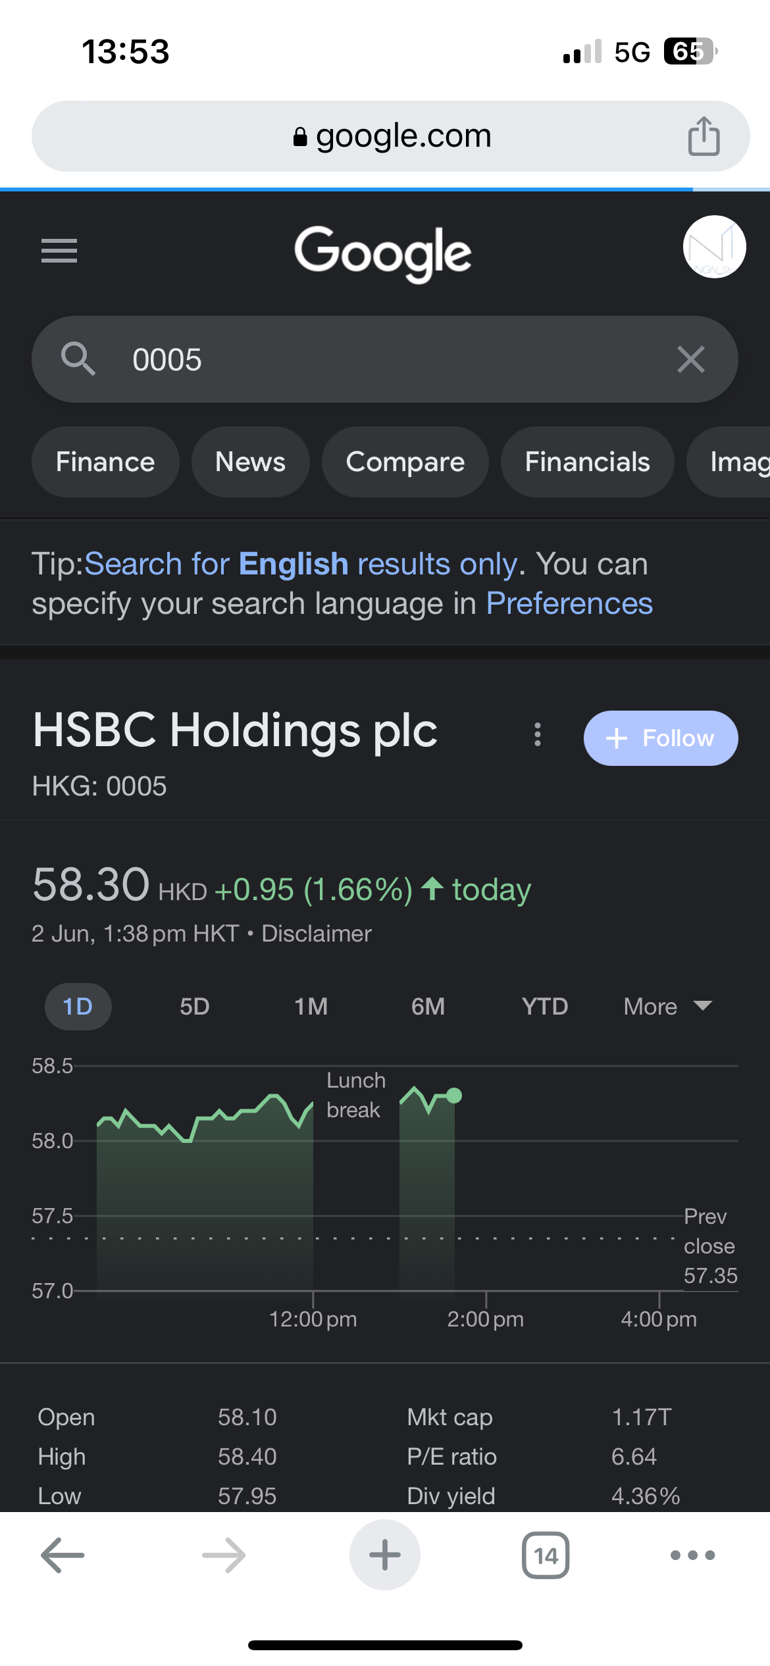Viewport: 770px width, 1666px height.
Task: Go back with the browser arrow
Action: (x=63, y=1555)
